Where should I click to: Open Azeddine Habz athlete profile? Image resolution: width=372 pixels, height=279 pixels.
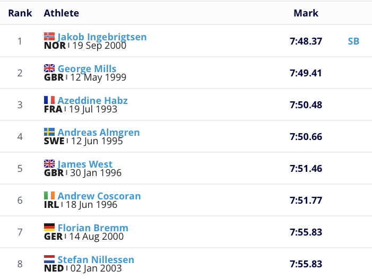93,100
